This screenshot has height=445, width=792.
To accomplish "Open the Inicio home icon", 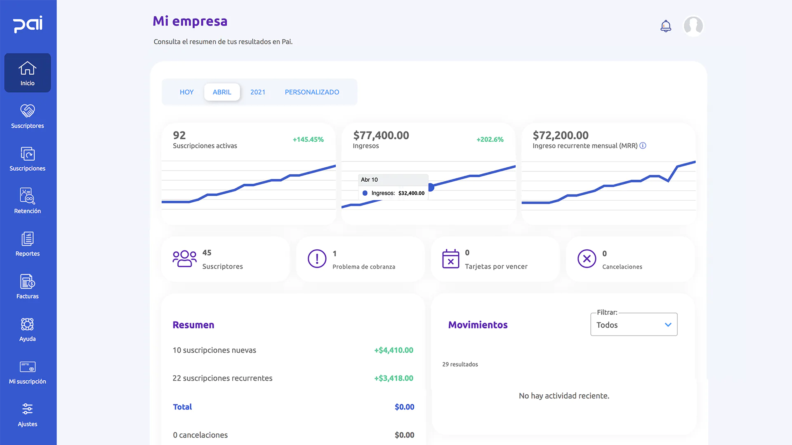I will (x=27, y=68).
